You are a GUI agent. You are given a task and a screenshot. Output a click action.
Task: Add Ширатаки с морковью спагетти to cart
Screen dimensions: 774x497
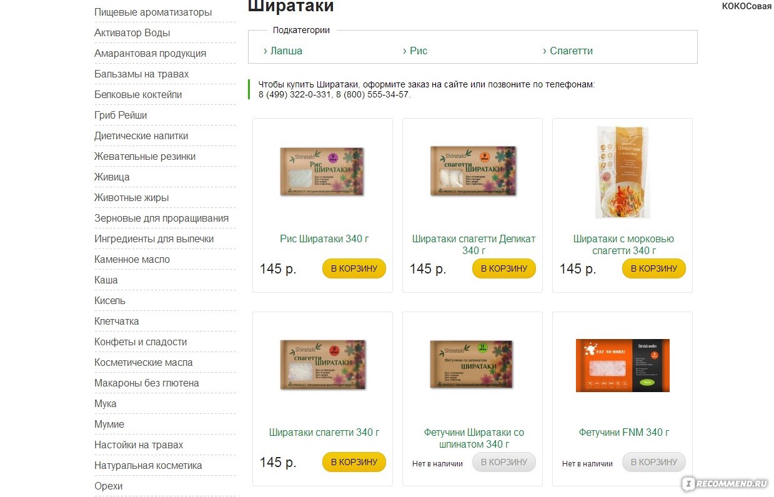tap(654, 268)
